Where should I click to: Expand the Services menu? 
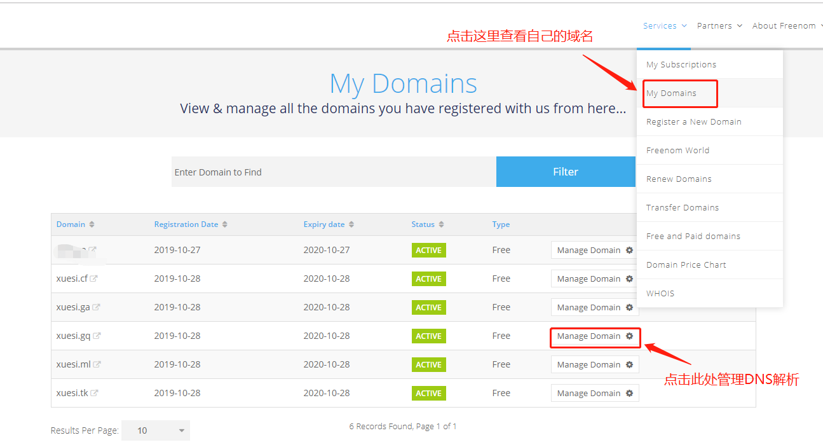pyautogui.click(x=664, y=26)
